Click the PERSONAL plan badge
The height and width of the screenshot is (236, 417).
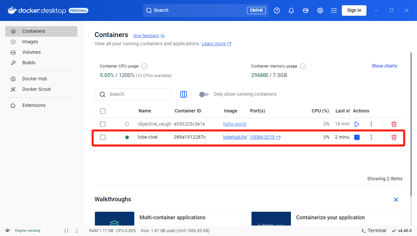[x=78, y=10]
